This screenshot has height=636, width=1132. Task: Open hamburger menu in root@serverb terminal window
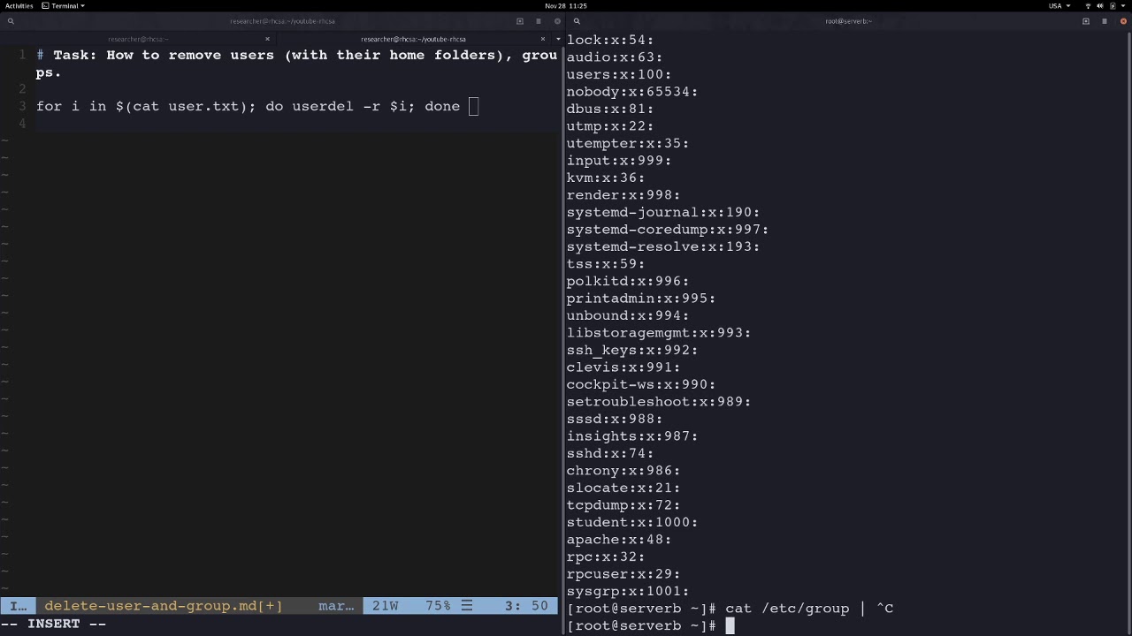click(1105, 21)
